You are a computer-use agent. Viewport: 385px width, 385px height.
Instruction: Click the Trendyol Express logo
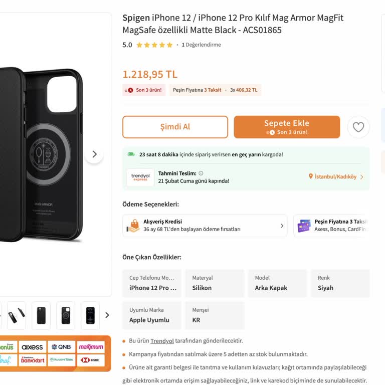140,177
